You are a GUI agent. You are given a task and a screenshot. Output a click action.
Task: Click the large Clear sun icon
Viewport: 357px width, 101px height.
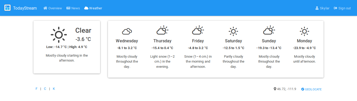(59, 35)
